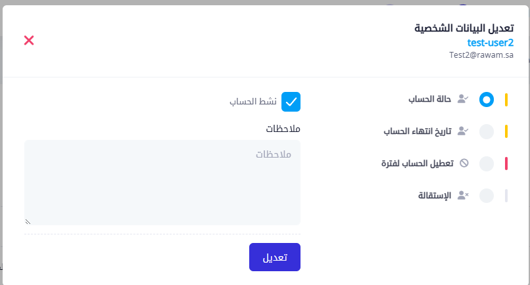Screen dimensions: 530x285
Task: Click the user-remove icon beside الإستقالة
Action: 463,195
